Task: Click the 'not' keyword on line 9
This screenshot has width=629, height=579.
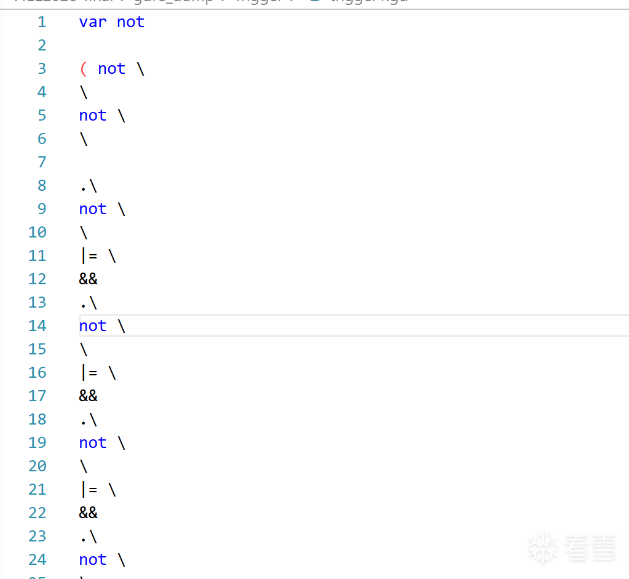Action: coord(93,209)
